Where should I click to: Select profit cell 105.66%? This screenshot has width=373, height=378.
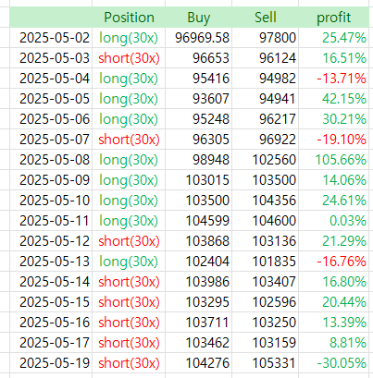coord(333,160)
